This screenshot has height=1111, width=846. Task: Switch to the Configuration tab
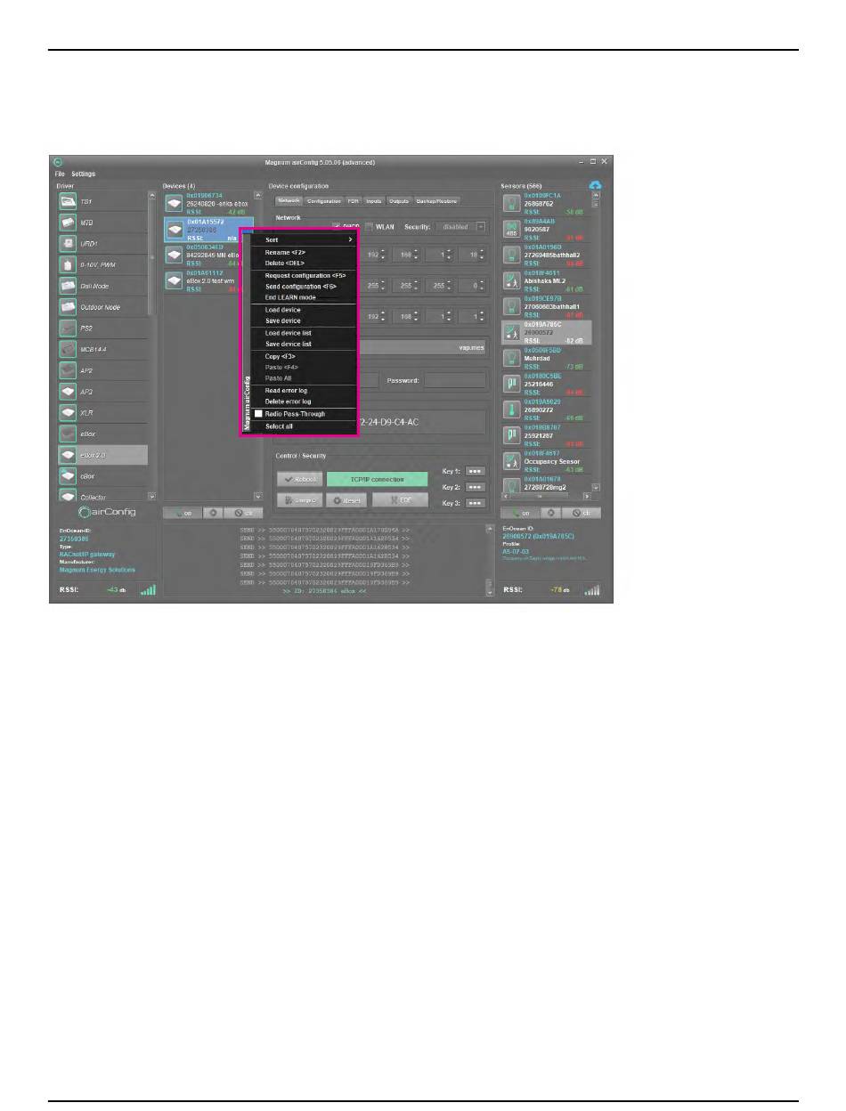[x=323, y=201]
